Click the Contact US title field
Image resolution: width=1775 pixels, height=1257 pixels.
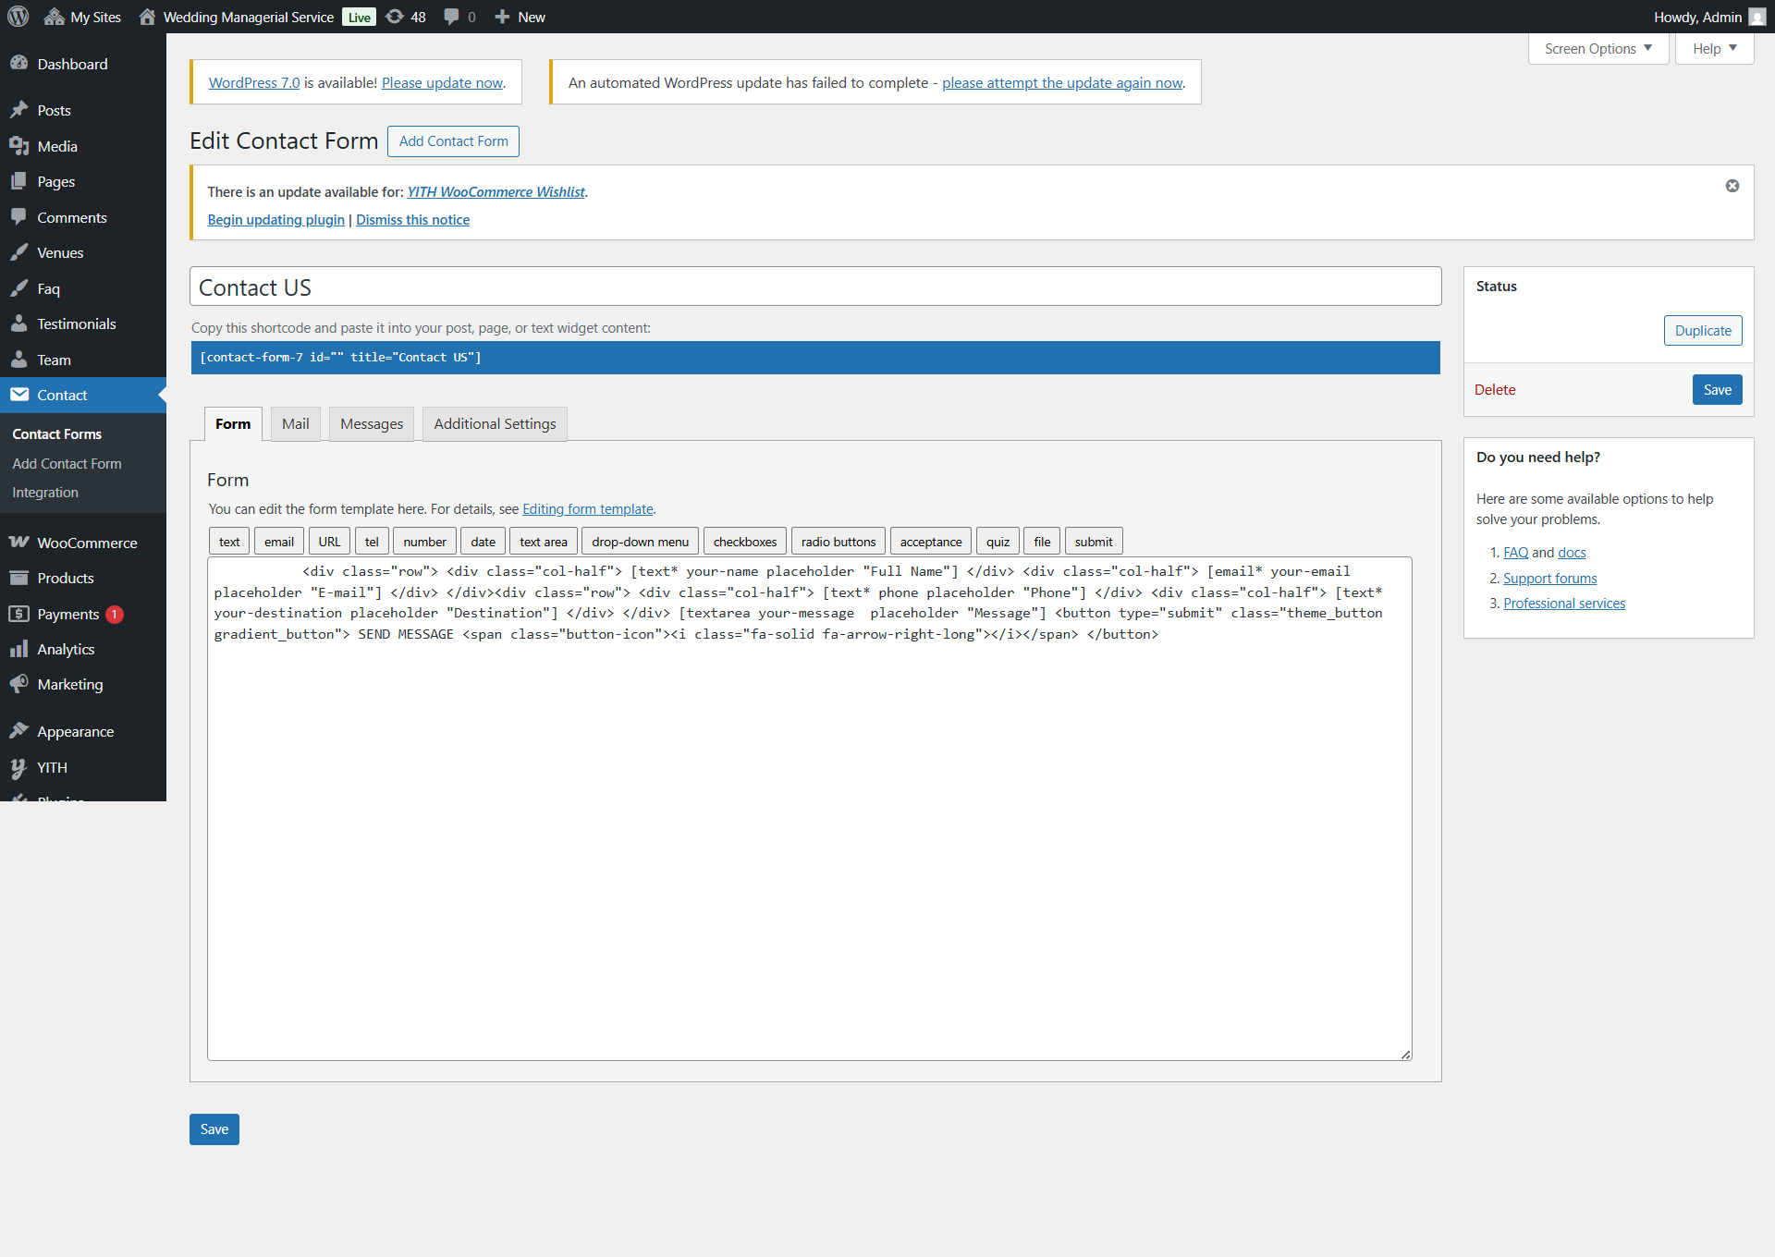pyautogui.click(x=815, y=287)
